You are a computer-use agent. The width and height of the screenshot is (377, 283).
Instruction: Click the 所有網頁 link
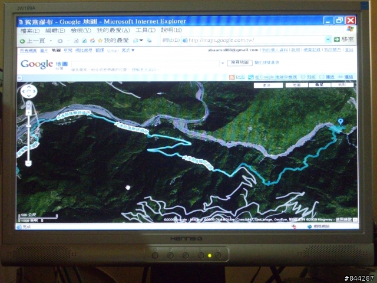28,51
